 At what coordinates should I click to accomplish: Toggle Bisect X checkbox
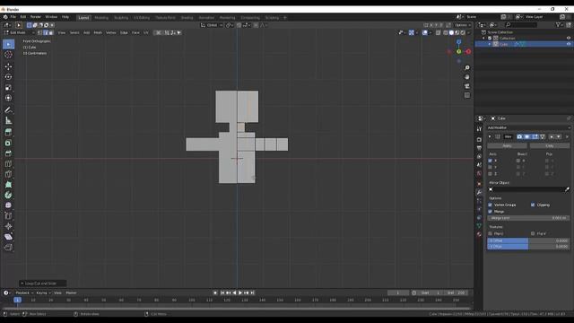click(518, 161)
